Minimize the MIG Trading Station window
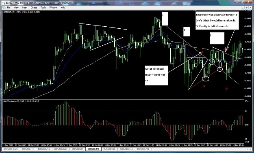 point(237,2)
